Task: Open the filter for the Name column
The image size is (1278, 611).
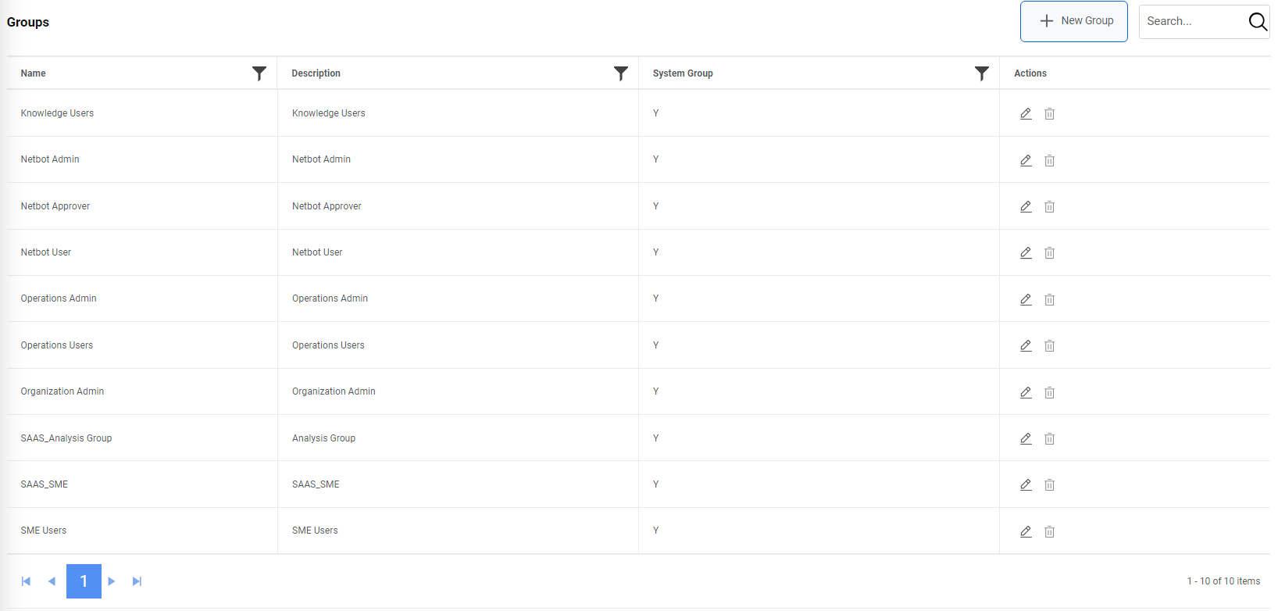Action: (x=259, y=73)
